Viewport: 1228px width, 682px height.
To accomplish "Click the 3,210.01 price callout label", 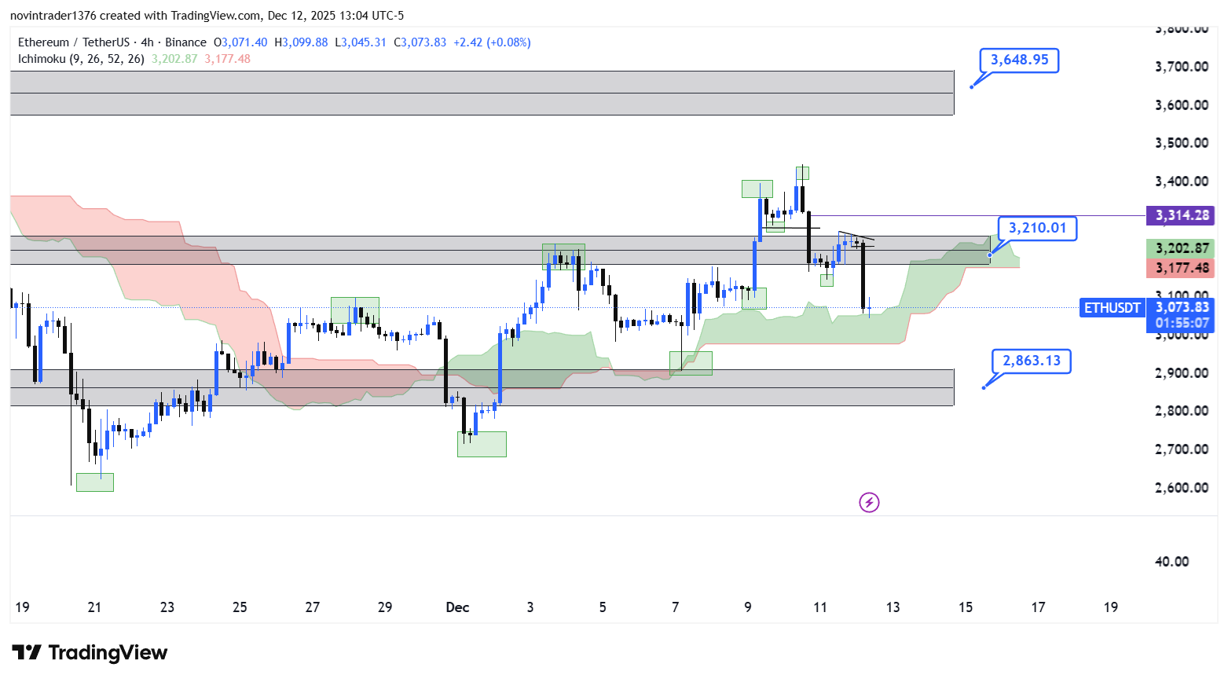I will pos(1037,229).
